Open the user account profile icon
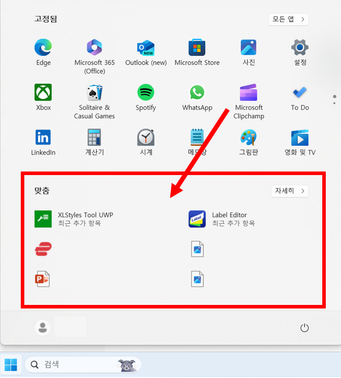Screen dimensions: 341x378 point(43,328)
